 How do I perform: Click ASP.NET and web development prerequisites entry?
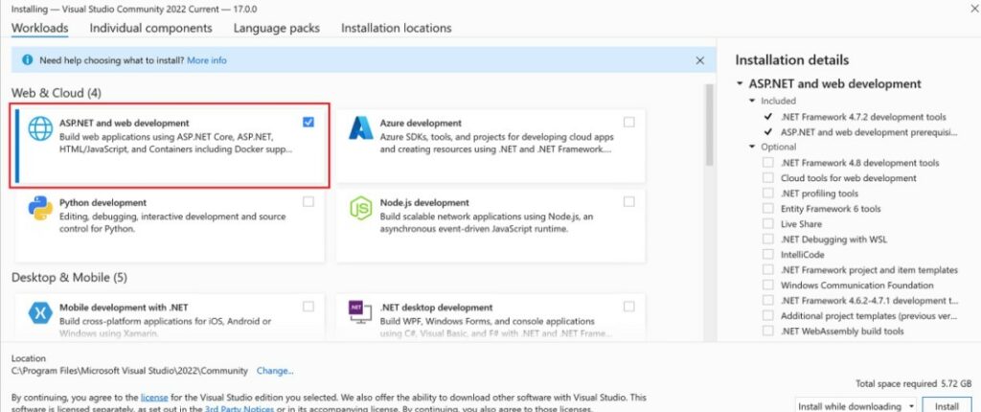point(869,132)
